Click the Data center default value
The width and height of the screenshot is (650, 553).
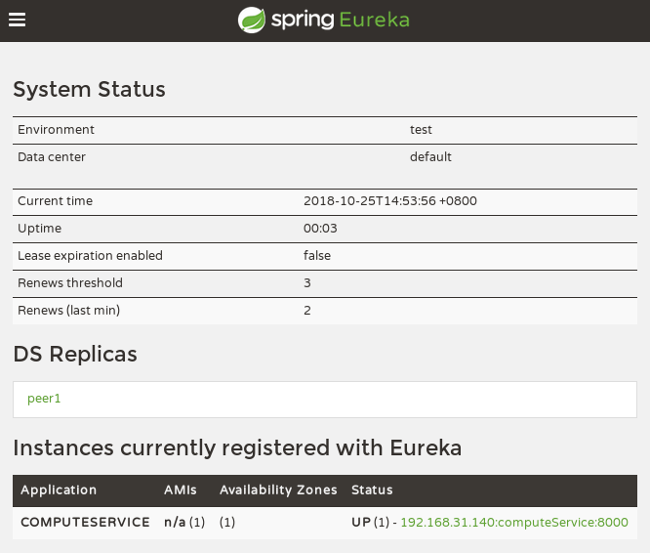pyautogui.click(x=430, y=157)
